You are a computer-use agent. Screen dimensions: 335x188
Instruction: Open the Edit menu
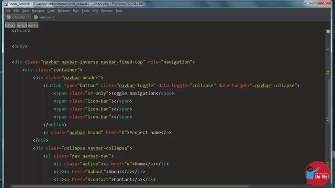[x=16, y=10]
